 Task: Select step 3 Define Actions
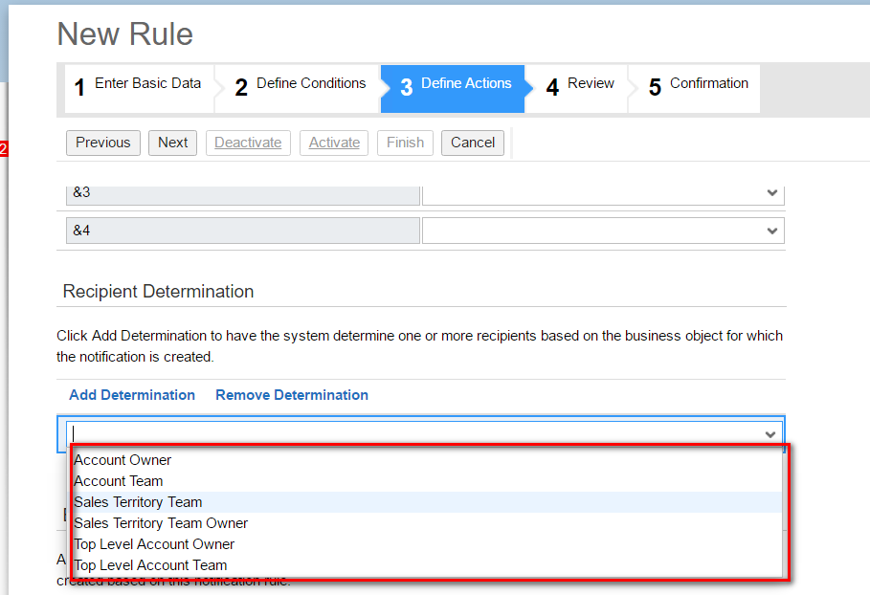tap(453, 89)
